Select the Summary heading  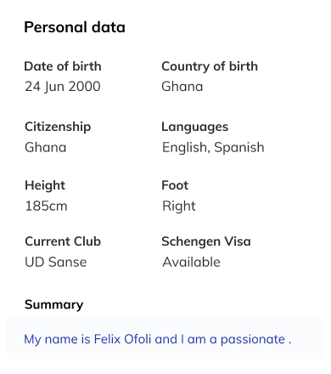(53, 305)
